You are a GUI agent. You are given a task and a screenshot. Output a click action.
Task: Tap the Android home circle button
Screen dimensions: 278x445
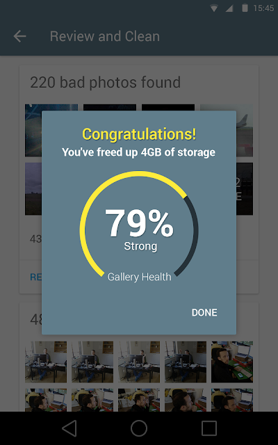(x=139, y=428)
